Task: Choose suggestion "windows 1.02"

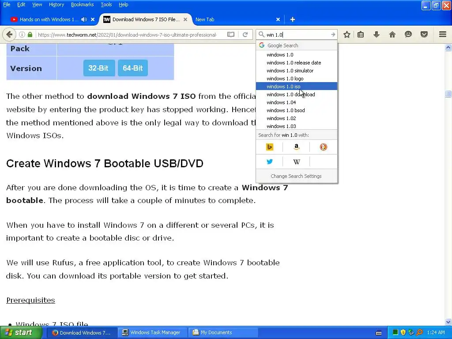Action: pyautogui.click(x=297, y=118)
